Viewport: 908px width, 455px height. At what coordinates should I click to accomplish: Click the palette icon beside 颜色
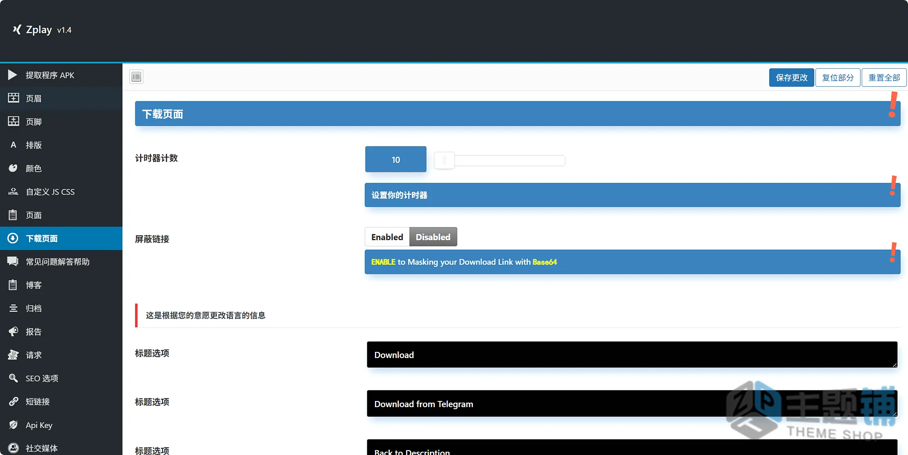click(x=13, y=168)
